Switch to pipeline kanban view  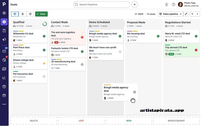15,14
